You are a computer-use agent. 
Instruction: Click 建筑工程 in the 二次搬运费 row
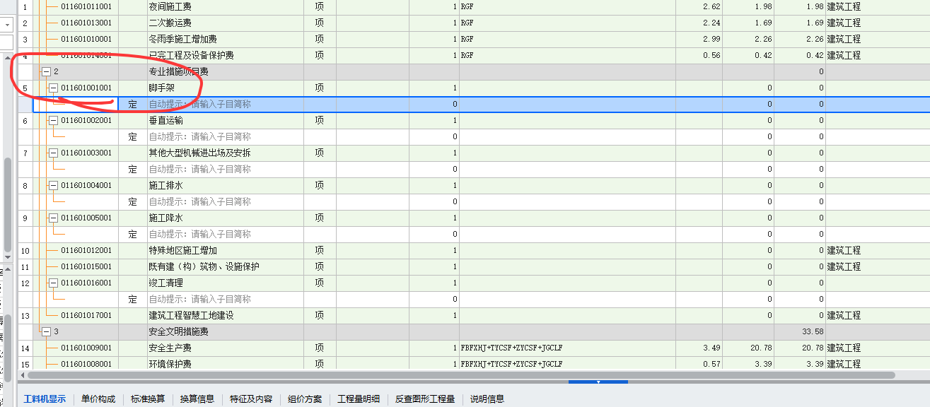(844, 23)
